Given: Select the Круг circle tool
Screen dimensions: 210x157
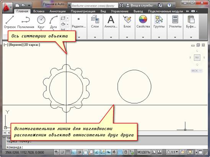Looking at the screenshot, I should (41, 22).
